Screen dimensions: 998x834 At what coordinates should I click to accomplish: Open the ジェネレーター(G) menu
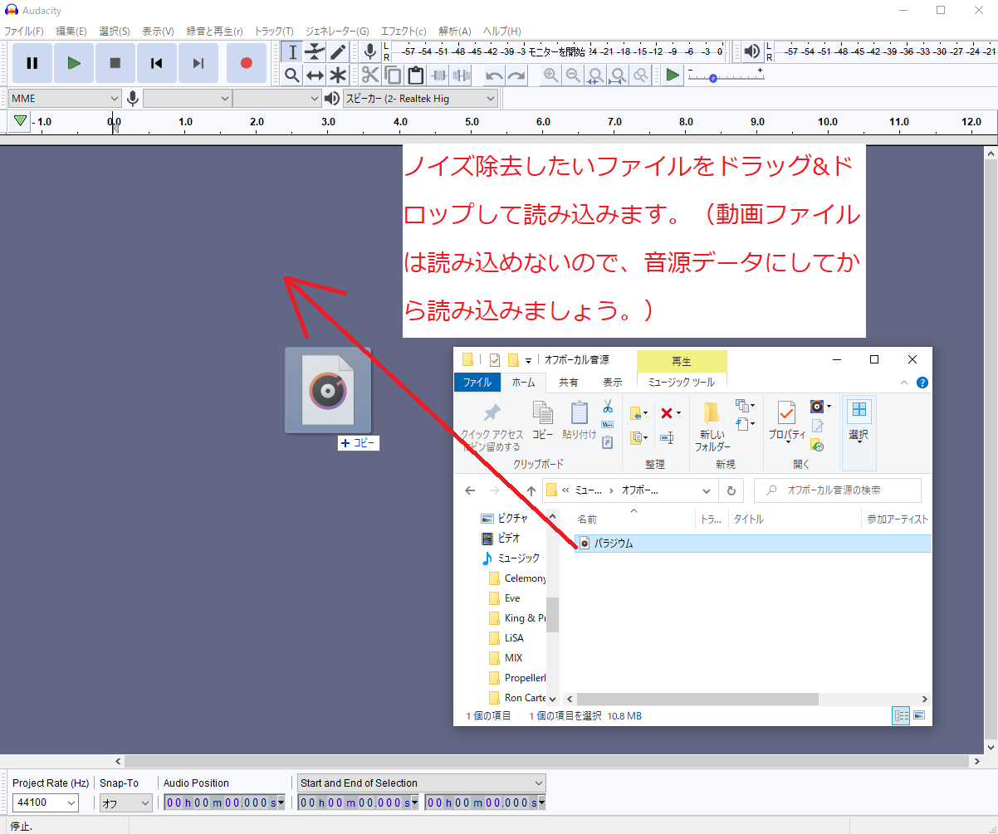click(x=336, y=31)
